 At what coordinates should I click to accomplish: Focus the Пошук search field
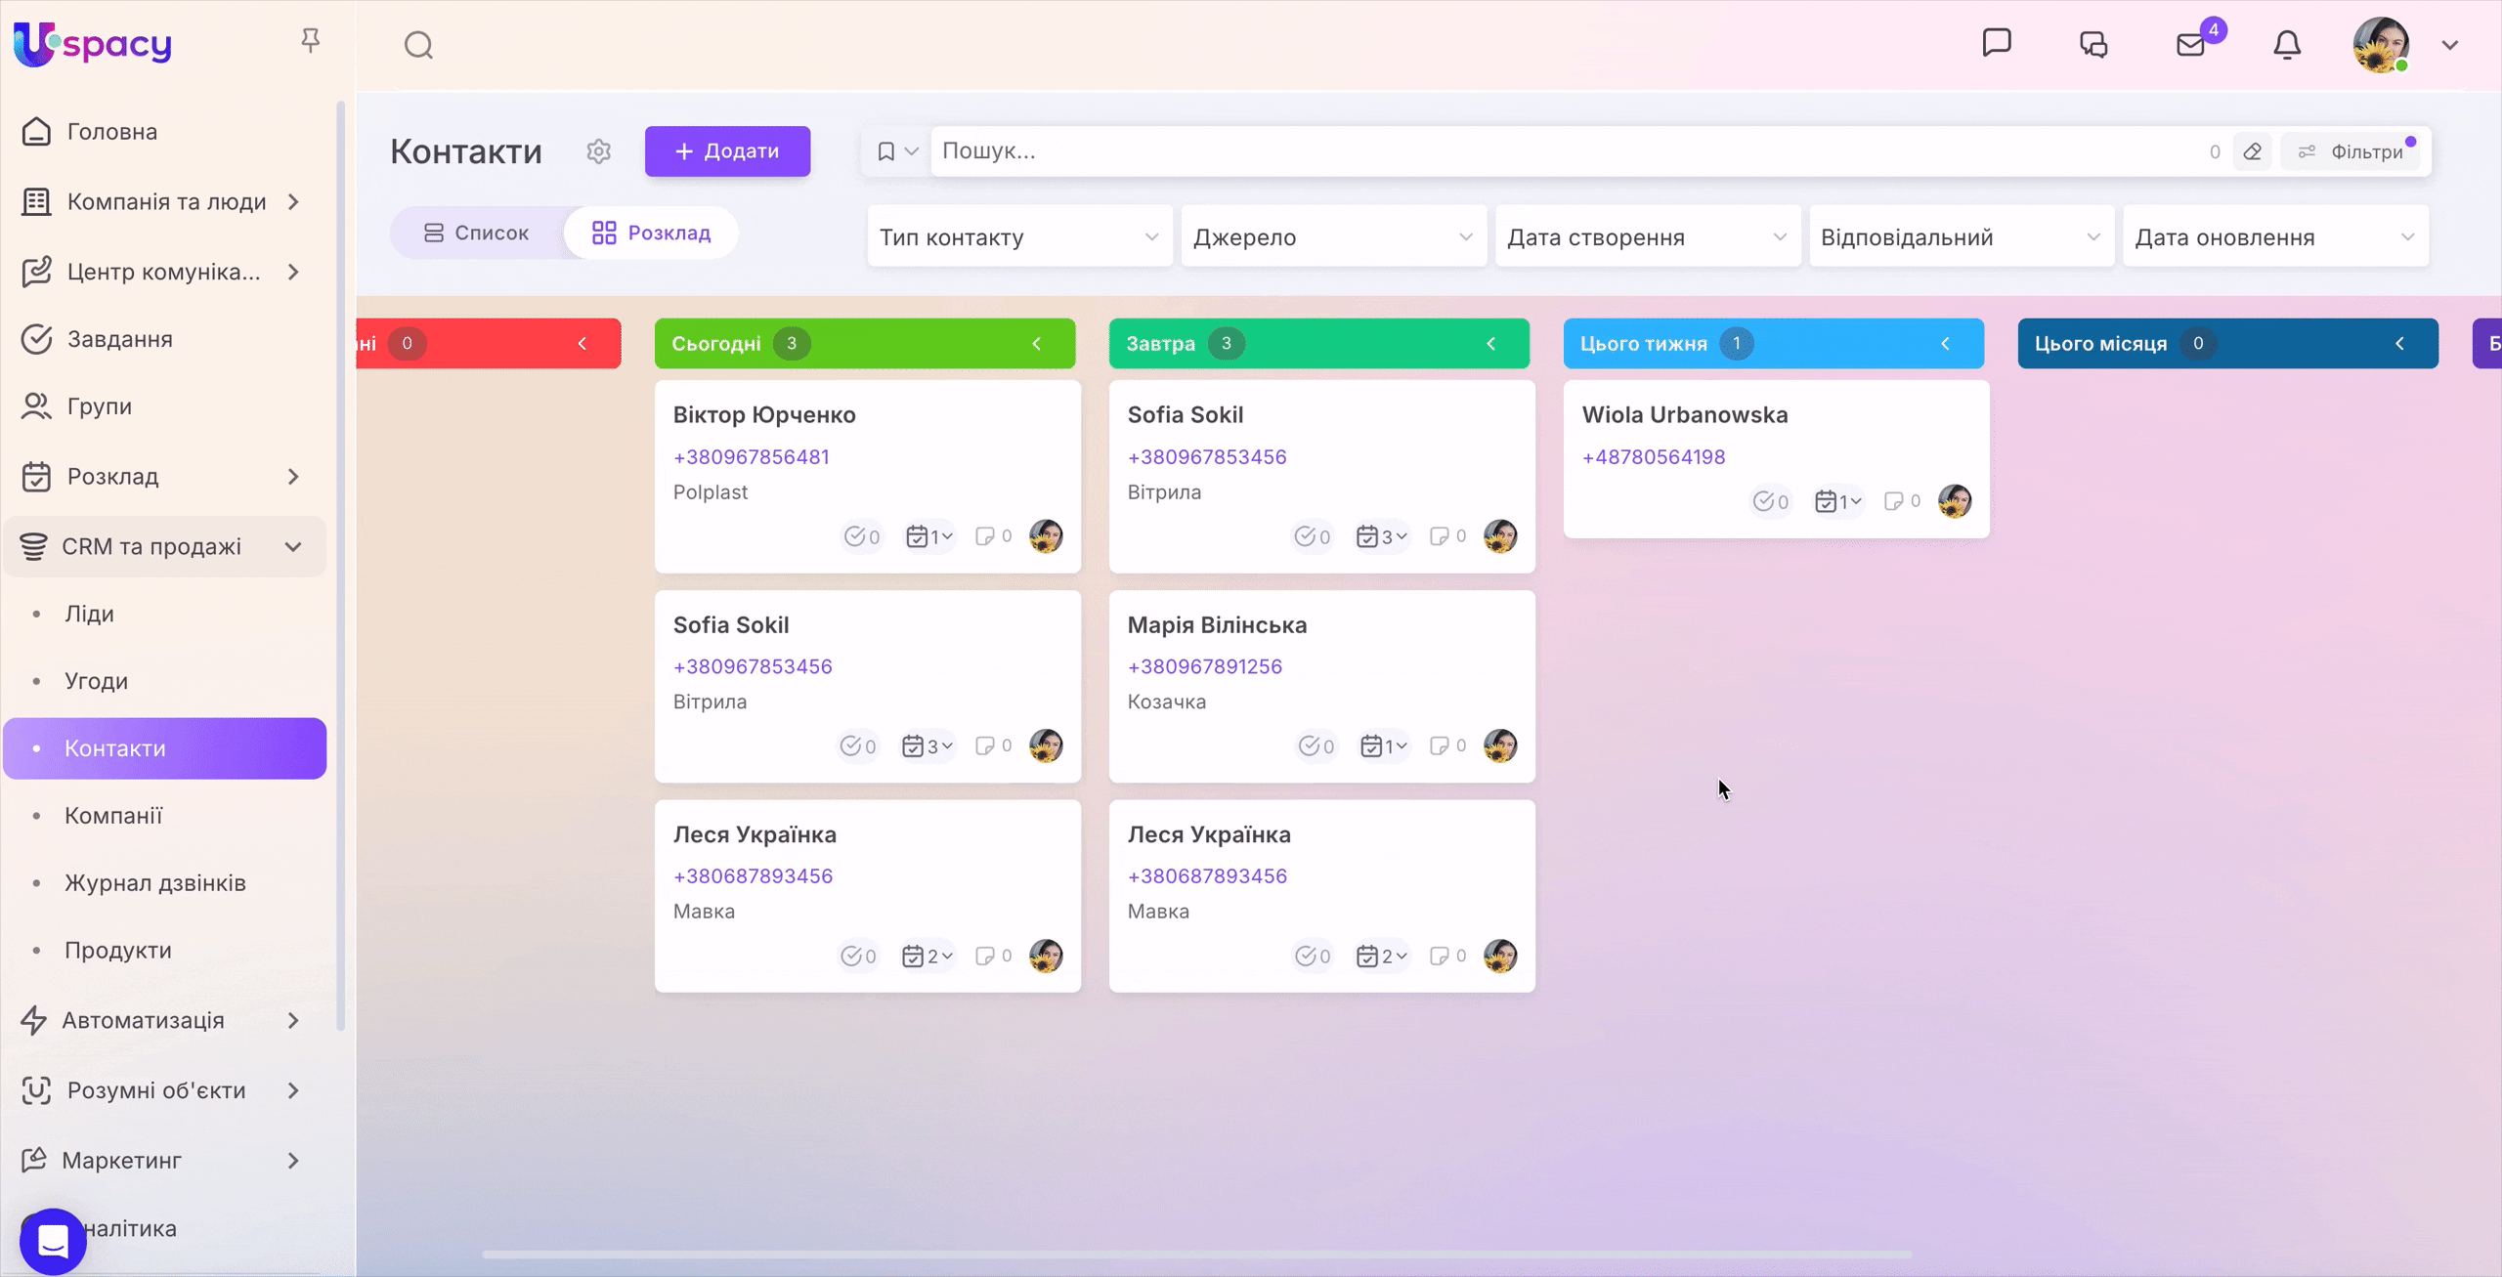1564,151
